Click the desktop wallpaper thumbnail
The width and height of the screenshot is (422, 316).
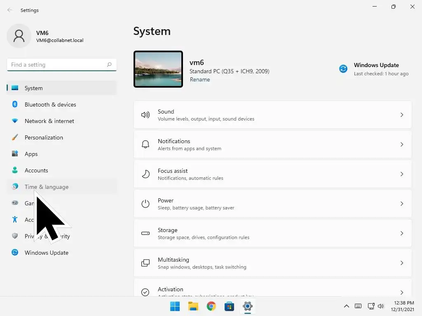pos(158,69)
